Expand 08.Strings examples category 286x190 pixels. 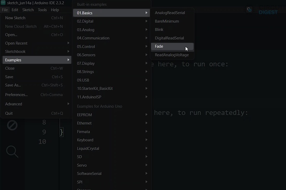coord(111,72)
